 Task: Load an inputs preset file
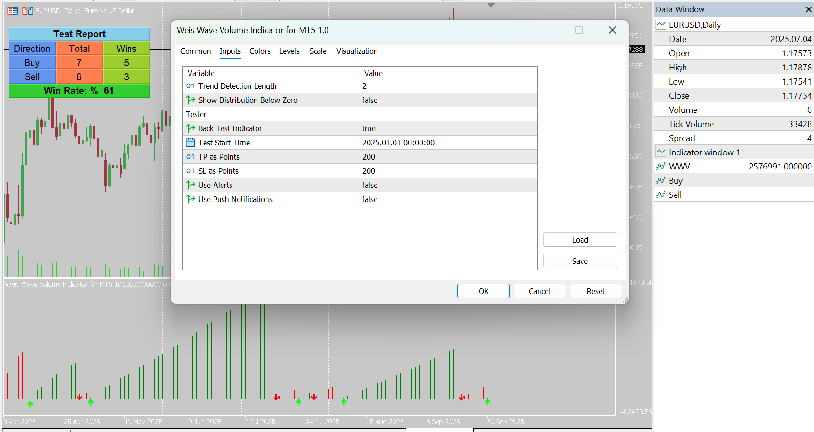point(580,240)
